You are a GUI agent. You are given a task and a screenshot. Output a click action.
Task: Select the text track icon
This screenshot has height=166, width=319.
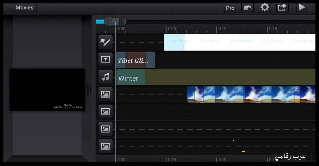[x=106, y=60]
